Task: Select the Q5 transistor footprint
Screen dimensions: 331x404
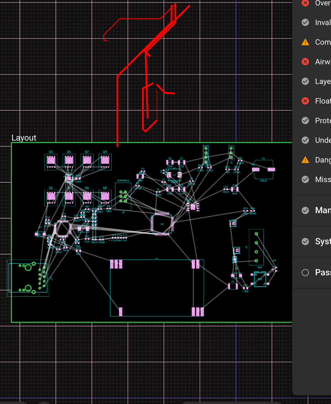Action: pos(69,162)
